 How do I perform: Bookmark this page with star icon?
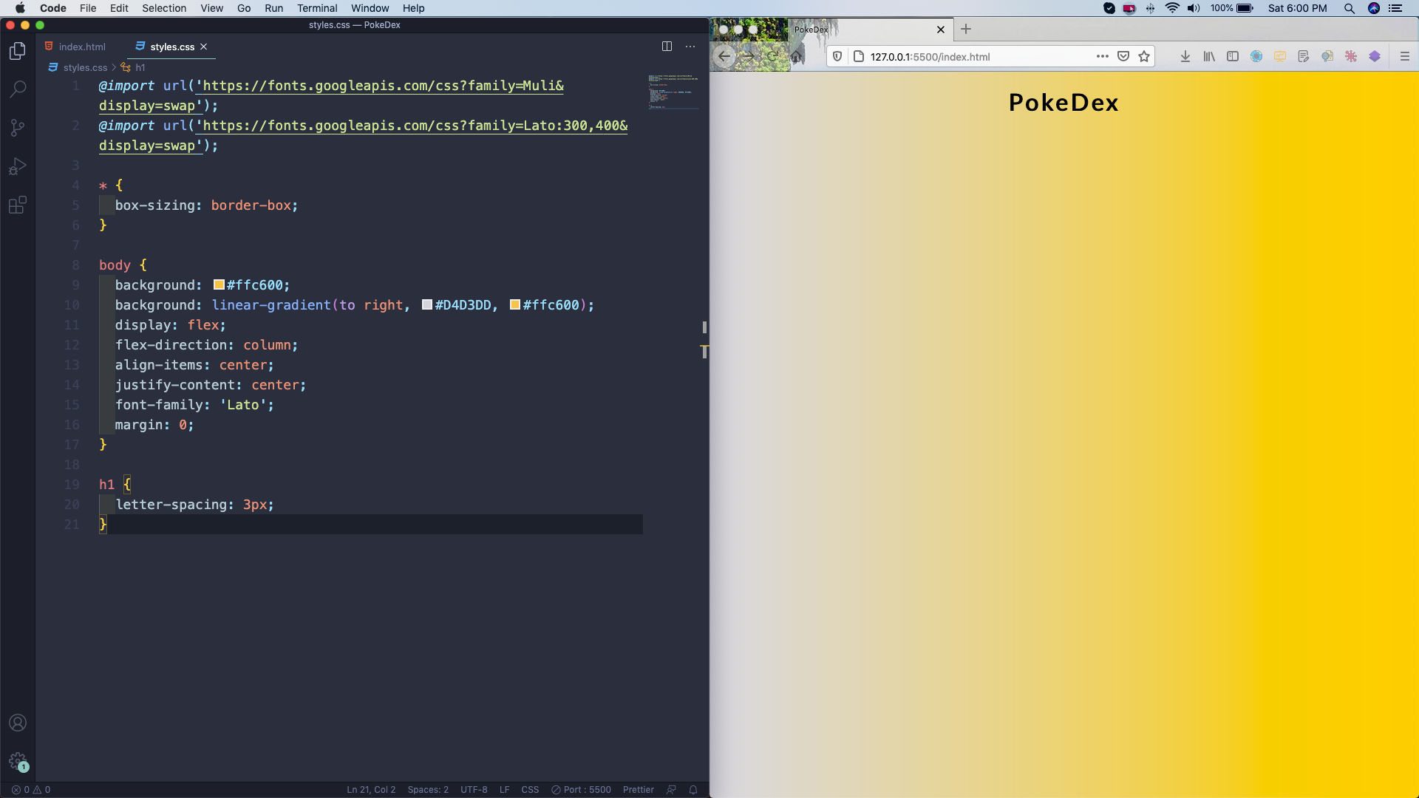tap(1144, 56)
